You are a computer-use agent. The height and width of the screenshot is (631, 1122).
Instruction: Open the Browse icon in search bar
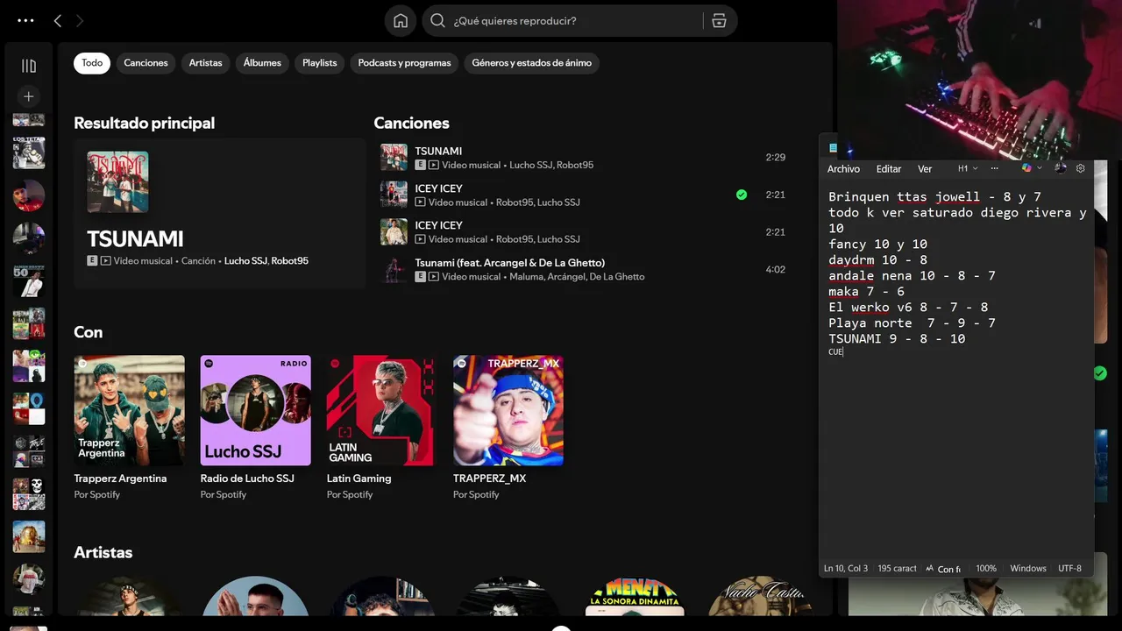pyautogui.click(x=719, y=21)
